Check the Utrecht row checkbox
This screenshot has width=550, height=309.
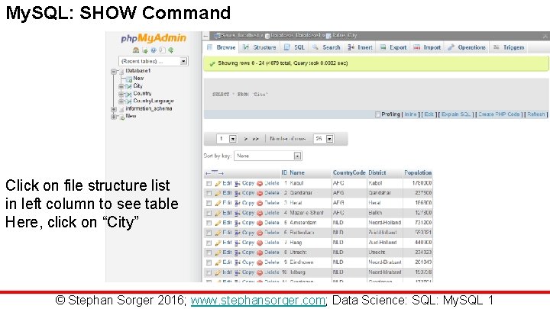click(209, 253)
